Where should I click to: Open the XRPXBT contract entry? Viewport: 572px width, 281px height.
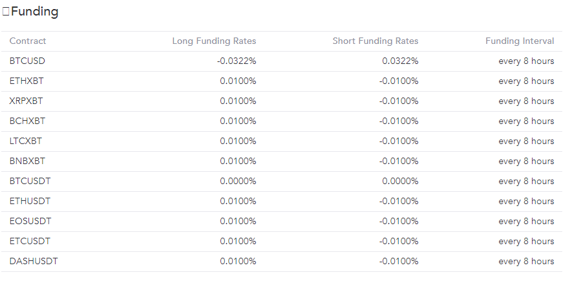26,101
